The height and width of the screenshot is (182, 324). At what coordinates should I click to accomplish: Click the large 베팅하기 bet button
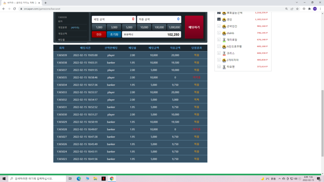tap(194, 27)
